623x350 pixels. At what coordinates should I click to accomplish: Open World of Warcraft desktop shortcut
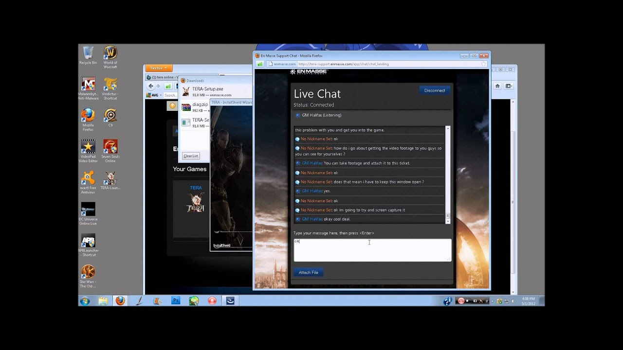[x=110, y=57]
